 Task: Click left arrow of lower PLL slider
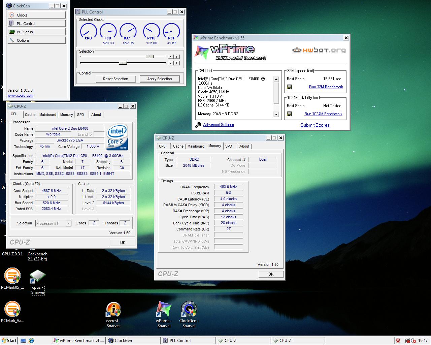171,63
